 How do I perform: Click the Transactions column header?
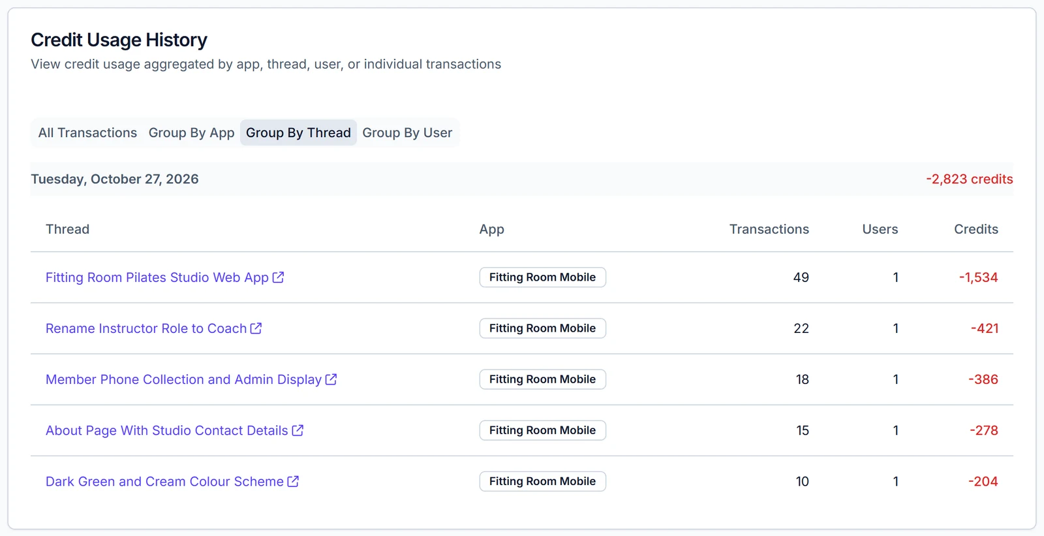769,229
